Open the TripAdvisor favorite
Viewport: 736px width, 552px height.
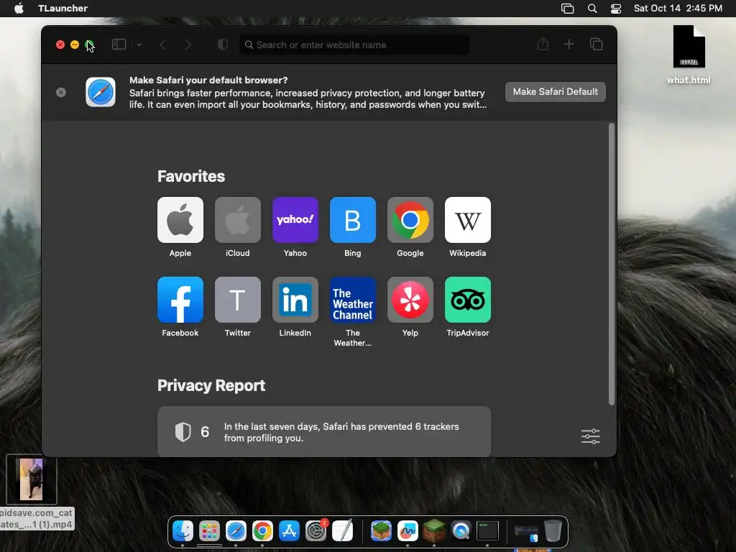[x=467, y=300]
